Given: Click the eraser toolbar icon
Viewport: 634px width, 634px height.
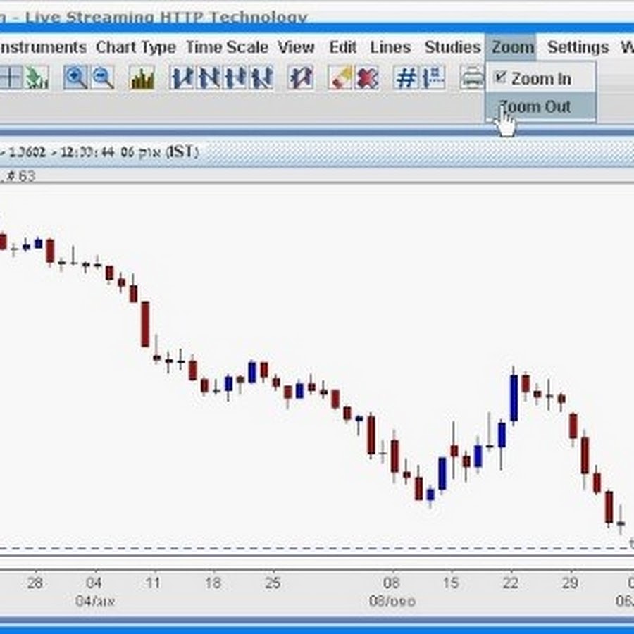Looking at the screenshot, I should coord(340,77).
